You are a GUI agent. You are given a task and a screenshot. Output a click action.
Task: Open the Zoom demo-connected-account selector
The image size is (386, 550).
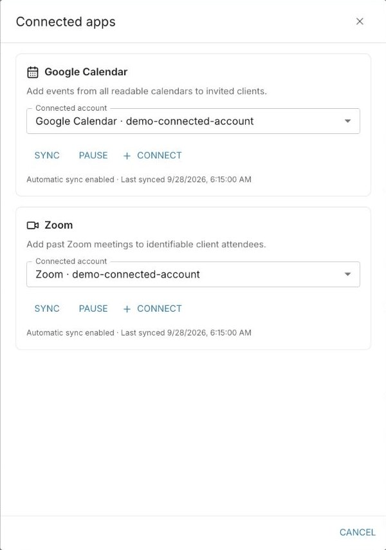(194, 274)
